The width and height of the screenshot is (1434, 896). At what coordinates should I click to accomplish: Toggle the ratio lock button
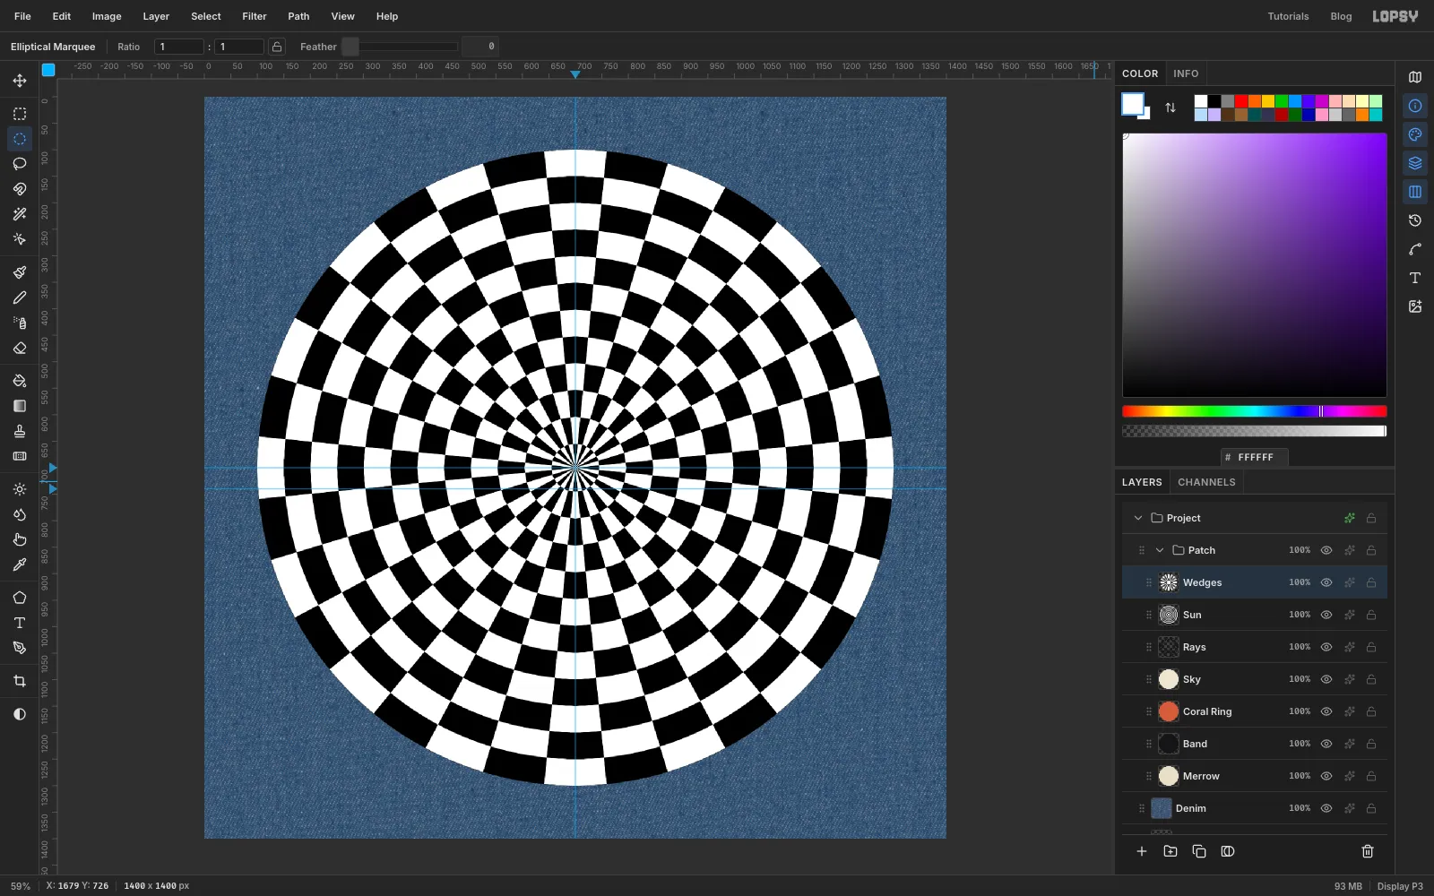pyautogui.click(x=277, y=47)
